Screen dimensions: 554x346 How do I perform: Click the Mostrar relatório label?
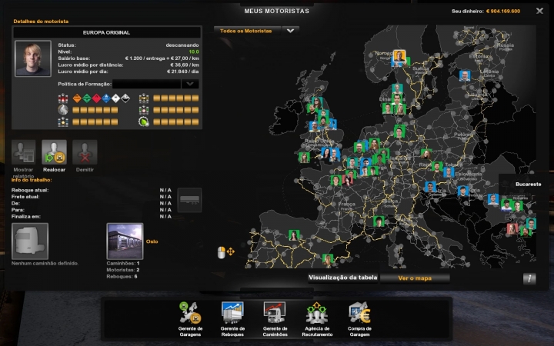click(23, 173)
